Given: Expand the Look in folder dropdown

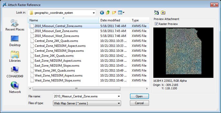Looking at the screenshot, I should [94, 13].
